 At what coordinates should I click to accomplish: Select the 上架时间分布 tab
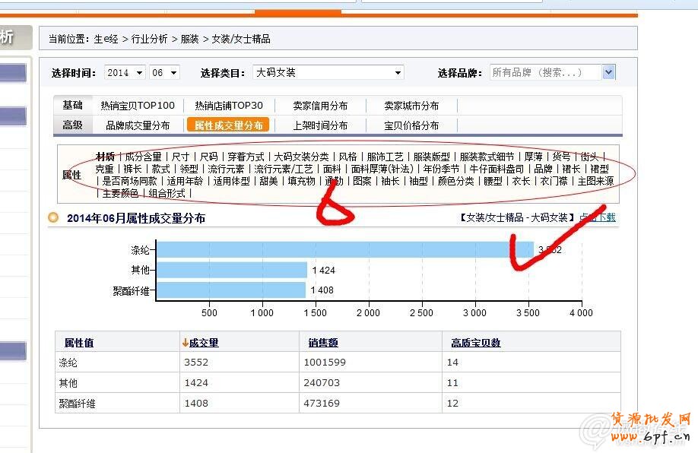[320, 125]
